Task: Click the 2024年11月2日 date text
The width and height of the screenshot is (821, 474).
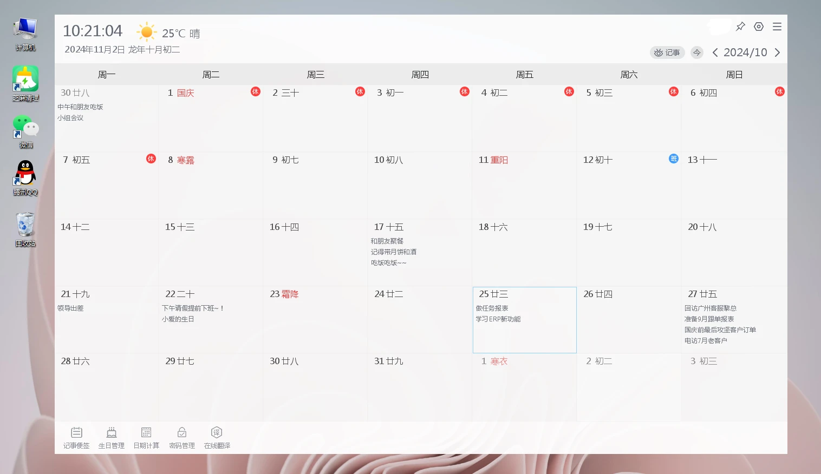Action: point(95,49)
